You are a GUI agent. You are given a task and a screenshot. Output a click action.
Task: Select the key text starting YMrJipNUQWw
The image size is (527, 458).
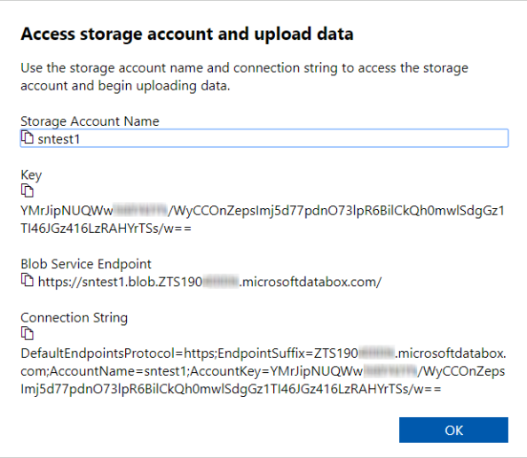click(263, 220)
